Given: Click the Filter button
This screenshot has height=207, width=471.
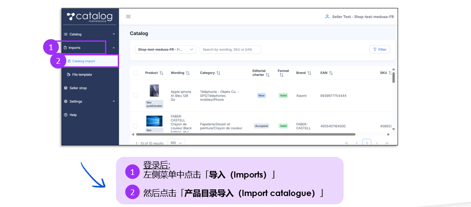Looking at the screenshot, I should 379,50.
